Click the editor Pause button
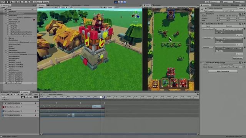 pyautogui.click(x=120, y=2)
